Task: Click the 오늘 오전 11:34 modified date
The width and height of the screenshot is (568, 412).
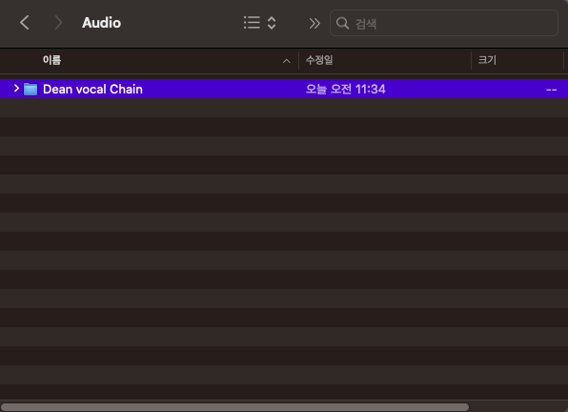Action: (346, 89)
